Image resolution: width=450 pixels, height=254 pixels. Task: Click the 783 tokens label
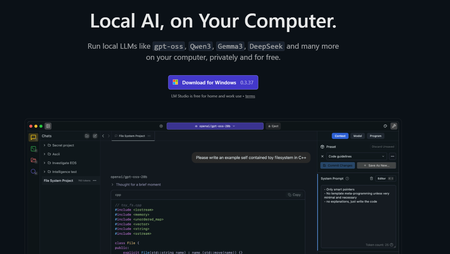pyautogui.click(x=84, y=181)
